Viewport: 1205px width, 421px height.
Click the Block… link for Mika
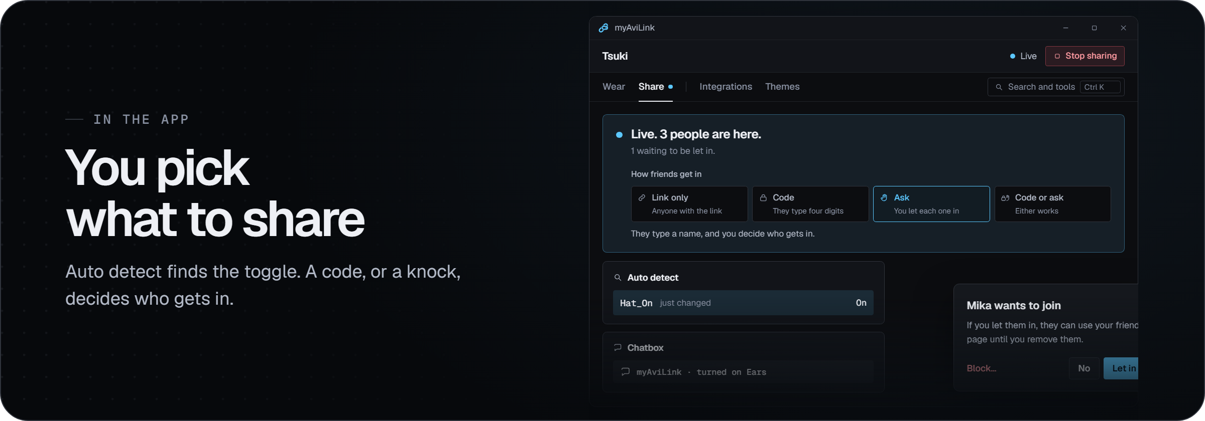[x=982, y=368]
